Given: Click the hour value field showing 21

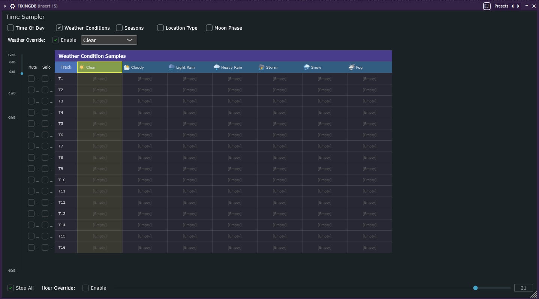Looking at the screenshot, I should click(x=523, y=288).
